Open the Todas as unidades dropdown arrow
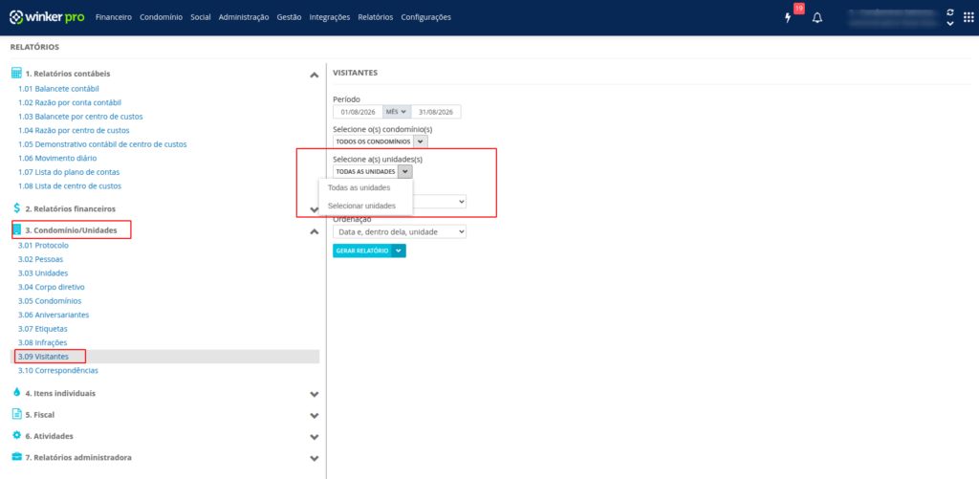This screenshot has height=479, width=979. click(x=404, y=171)
